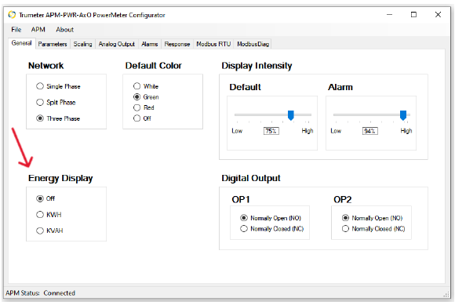Set OP1 to Normally Open (NO)
Image resolution: width=455 pixels, height=305 pixels.
click(x=271, y=218)
